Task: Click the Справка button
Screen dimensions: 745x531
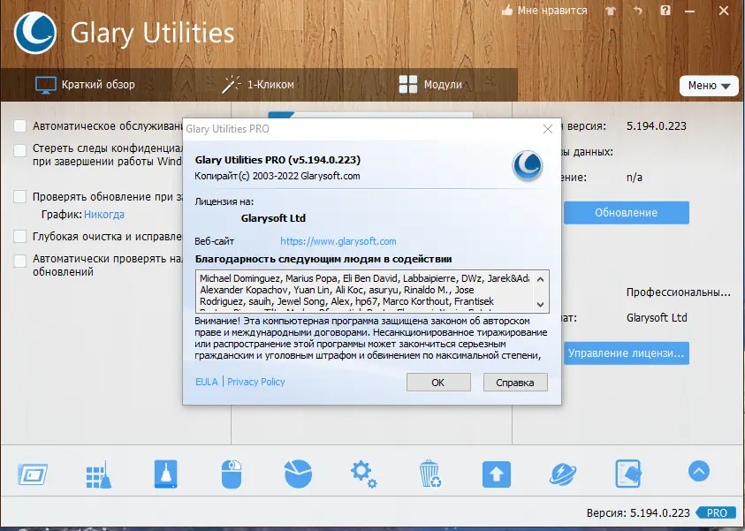Action: pyautogui.click(x=515, y=383)
